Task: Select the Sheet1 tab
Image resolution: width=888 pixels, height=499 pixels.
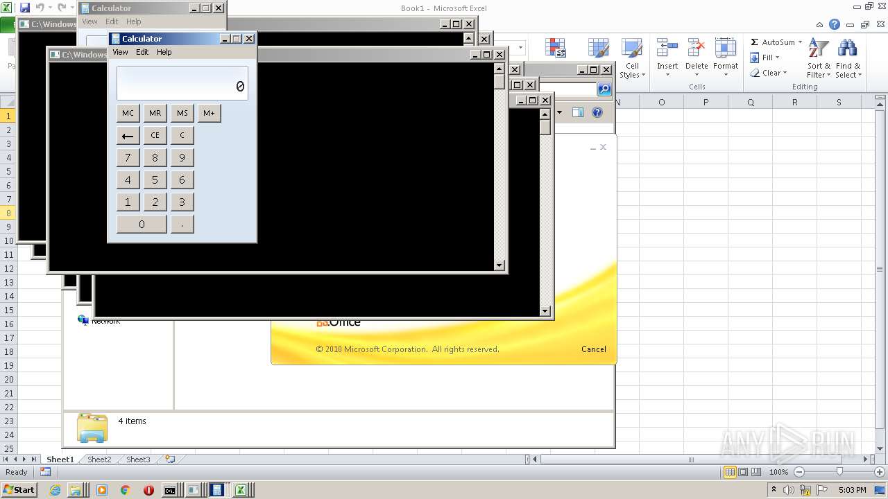Action: point(60,459)
